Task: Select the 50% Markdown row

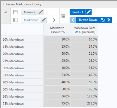Action: (x=23, y=89)
